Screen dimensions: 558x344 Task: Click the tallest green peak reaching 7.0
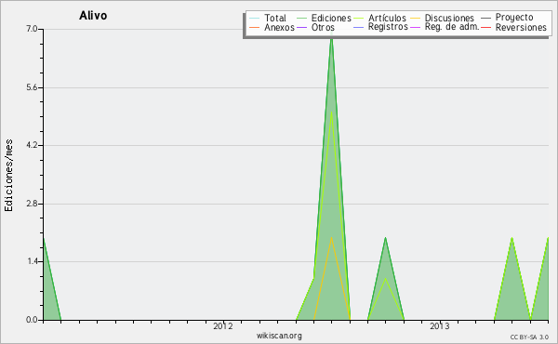(x=332, y=37)
